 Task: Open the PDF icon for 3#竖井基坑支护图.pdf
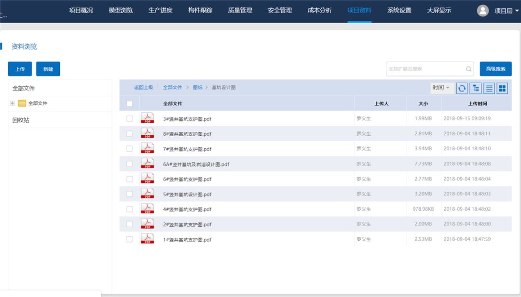[x=148, y=118]
